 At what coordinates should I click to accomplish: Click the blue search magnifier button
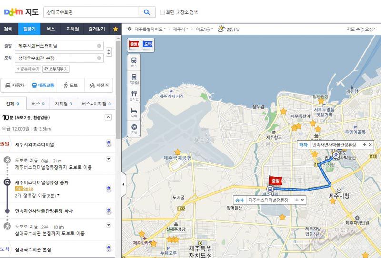click(147, 12)
